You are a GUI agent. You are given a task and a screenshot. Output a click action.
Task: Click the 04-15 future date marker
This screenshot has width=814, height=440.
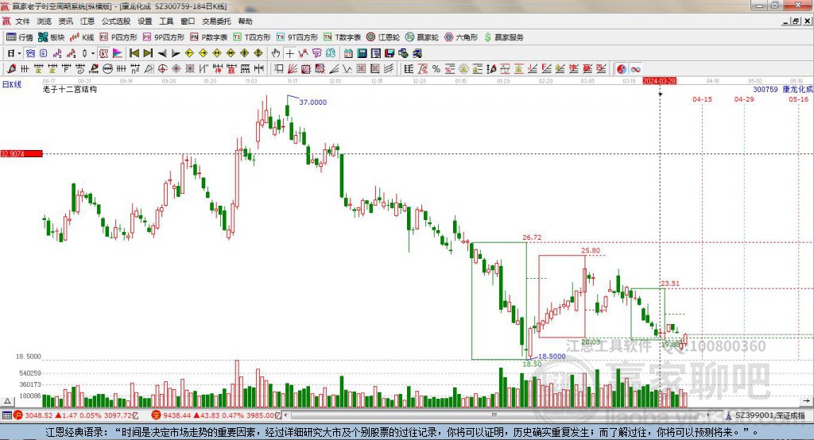pos(702,99)
